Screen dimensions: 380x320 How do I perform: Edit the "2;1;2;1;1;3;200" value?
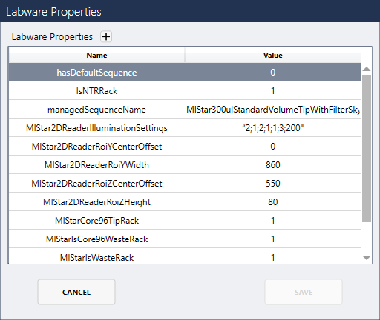point(273,128)
